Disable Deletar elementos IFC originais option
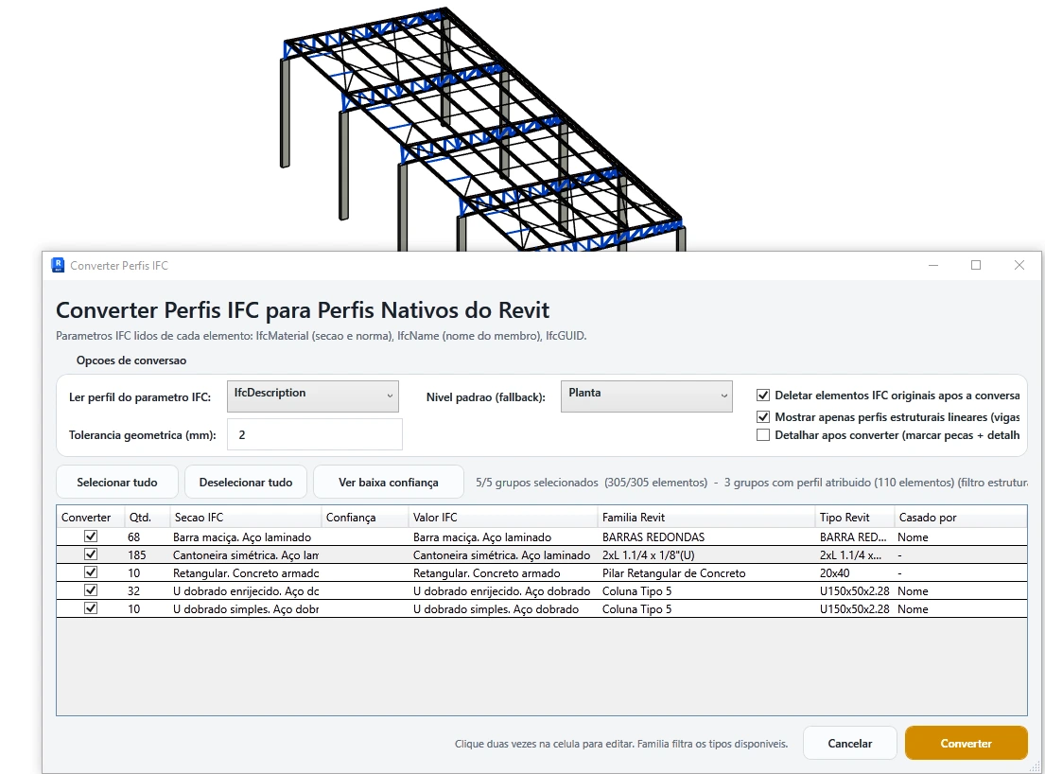This screenshot has height=774, width=1045. [763, 396]
